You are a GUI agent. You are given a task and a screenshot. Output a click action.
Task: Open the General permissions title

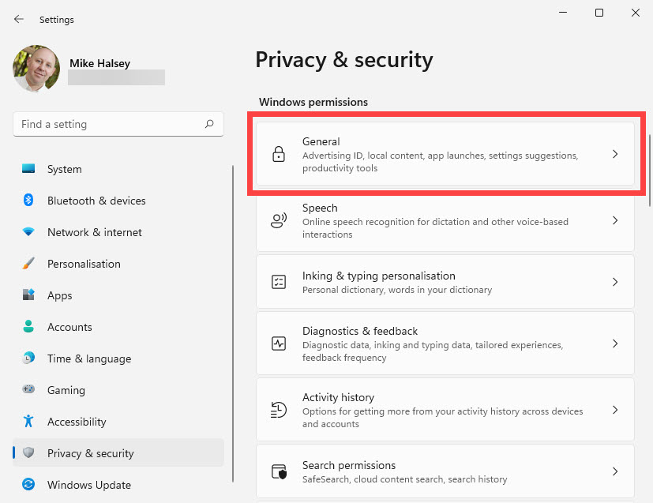(x=321, y=141)
